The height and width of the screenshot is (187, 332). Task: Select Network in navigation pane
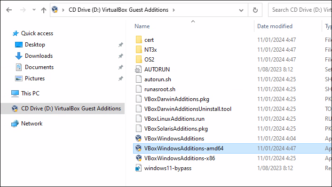[x=32, y=124]
